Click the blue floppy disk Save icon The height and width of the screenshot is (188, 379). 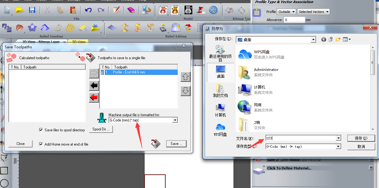click(32, 10)
